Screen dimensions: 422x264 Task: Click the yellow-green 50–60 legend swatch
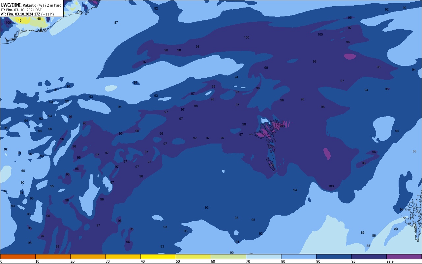[193, 256]
